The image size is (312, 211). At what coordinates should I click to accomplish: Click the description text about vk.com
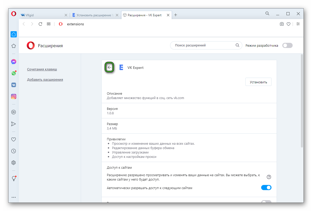pos(146,98)
